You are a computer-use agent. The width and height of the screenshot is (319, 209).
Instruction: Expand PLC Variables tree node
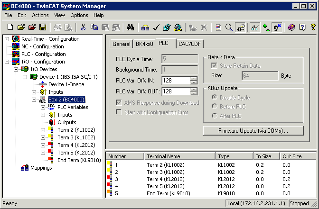pos(43,107)
